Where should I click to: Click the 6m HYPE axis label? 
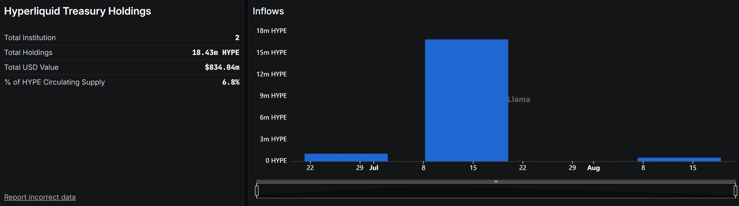[x=273, y=118]
